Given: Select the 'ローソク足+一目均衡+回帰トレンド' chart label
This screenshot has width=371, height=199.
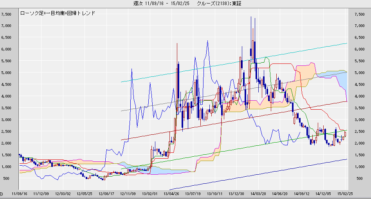Looking at the screenshot, I should point(58,13).
